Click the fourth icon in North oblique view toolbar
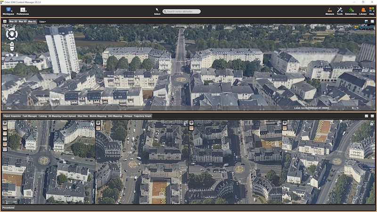377x212 pixels. pos(5,139)
